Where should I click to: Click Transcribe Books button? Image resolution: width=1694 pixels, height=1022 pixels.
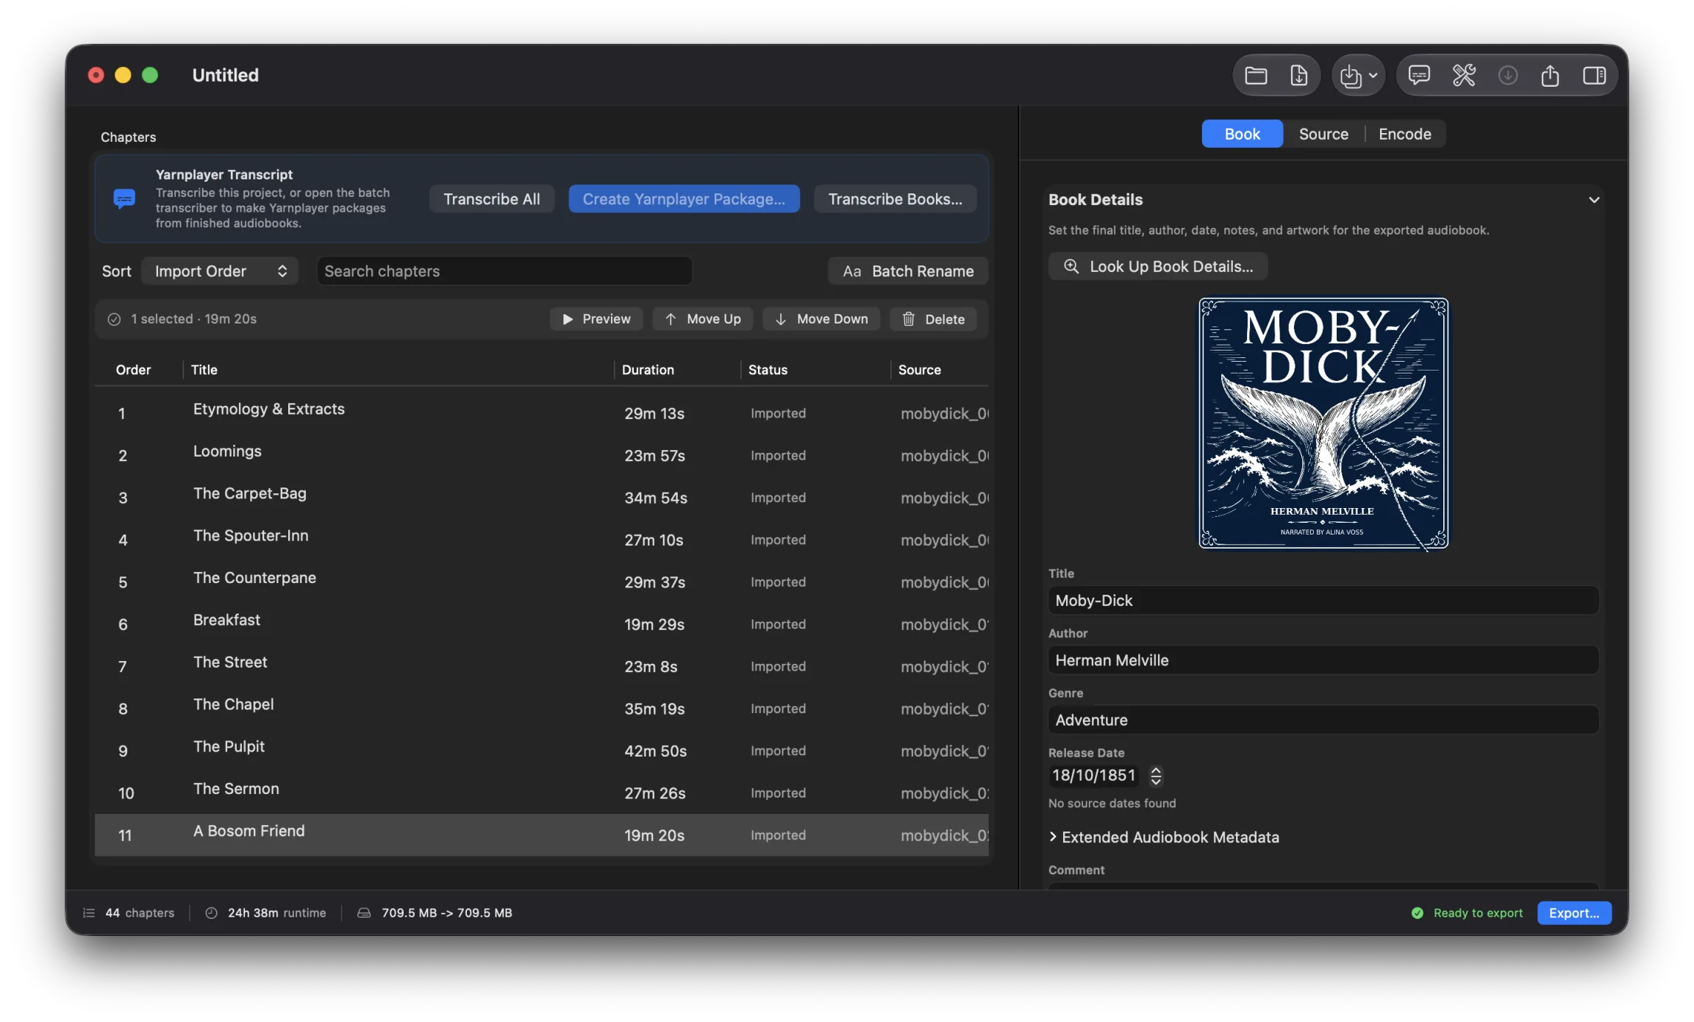click(895, 199)
